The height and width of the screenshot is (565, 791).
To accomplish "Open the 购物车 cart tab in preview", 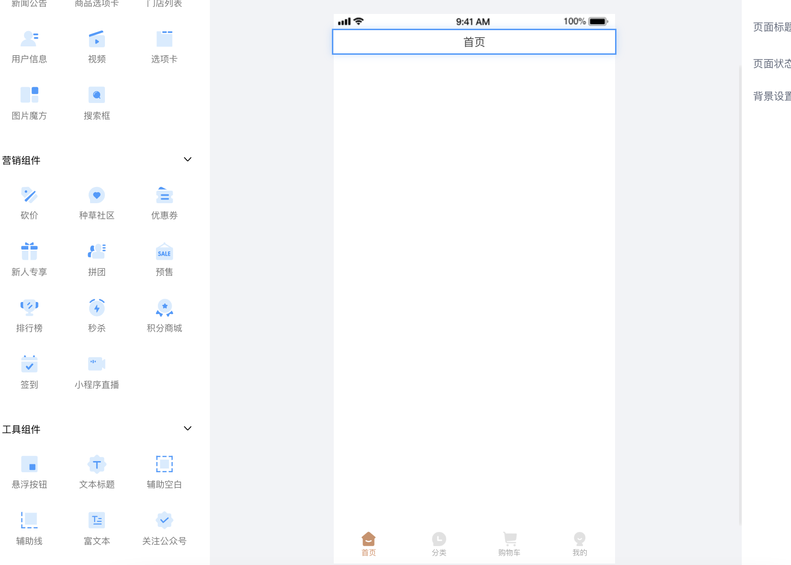I will [509, 544].
